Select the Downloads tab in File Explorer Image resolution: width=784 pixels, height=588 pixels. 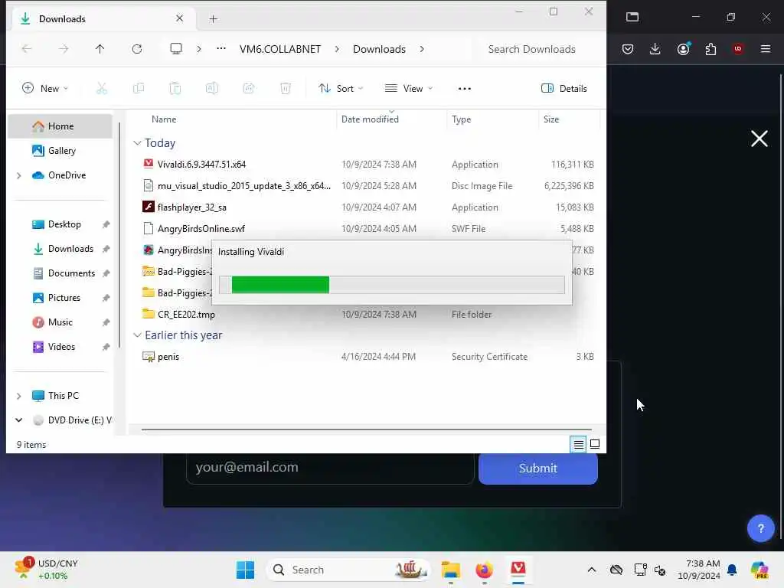103,19
